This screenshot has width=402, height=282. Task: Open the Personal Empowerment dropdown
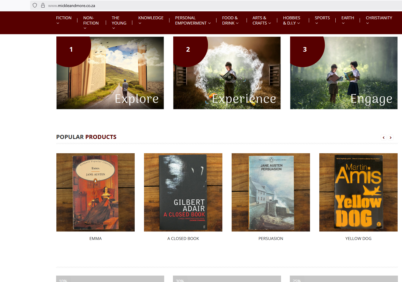tap(193, 20)
